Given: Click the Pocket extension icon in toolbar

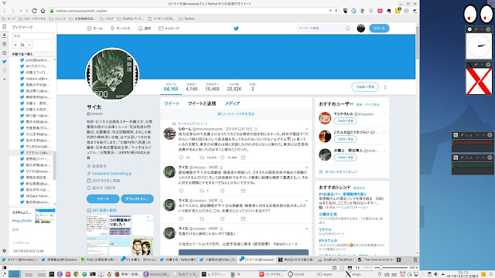Looking at the screenshot, I should 380,11.
